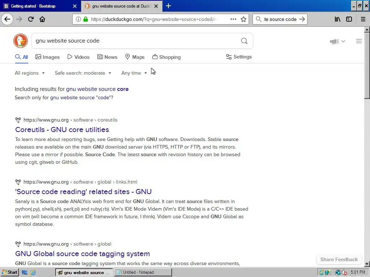The width and height of the screenshot is (370, 277).
Task: Toggle the sidebar view icon
Action: [349, 19]
